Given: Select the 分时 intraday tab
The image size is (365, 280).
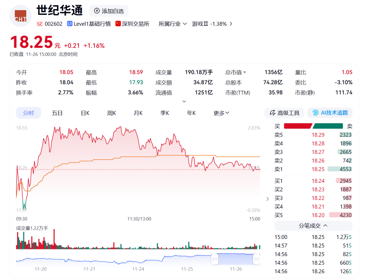Looking at the screenshot, I should pos(28,113).
